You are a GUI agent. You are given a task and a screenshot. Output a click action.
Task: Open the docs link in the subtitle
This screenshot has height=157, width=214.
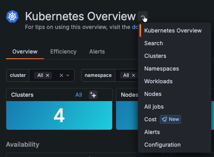point(135,27)
